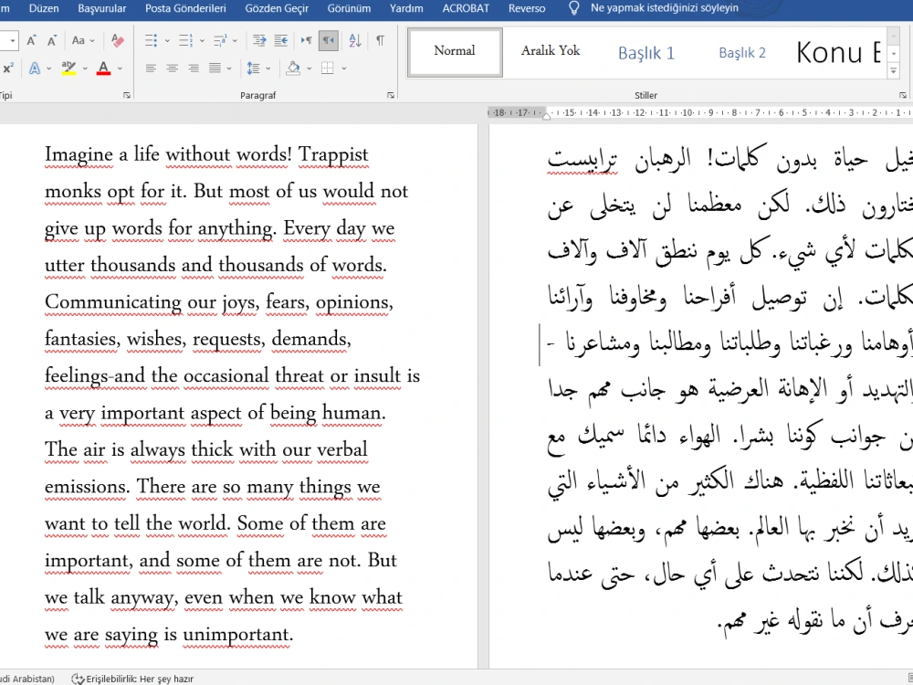
Task: Click the indent marker on the ruler
Action: click(546, 115)
